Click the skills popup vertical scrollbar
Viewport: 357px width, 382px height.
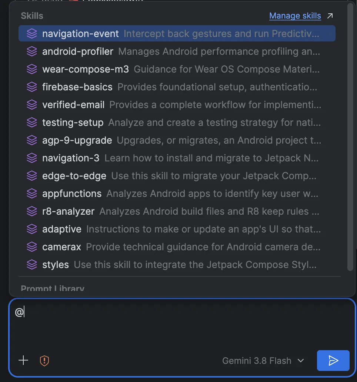coord(350,137)
